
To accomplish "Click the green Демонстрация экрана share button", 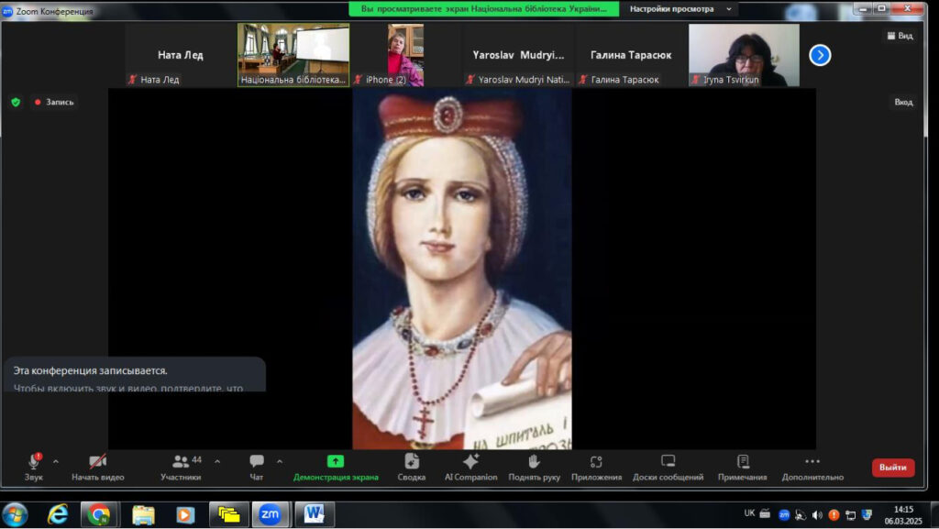I will pos(336,467).
